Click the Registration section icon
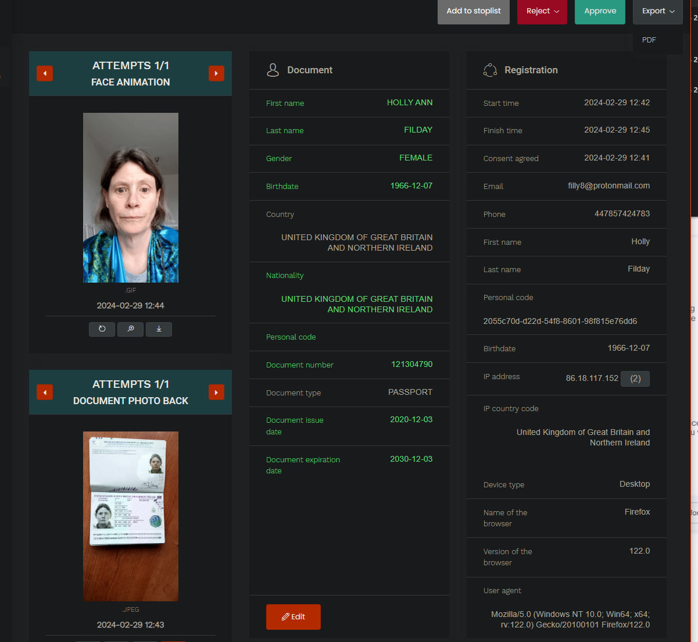 tap(490, 70)
